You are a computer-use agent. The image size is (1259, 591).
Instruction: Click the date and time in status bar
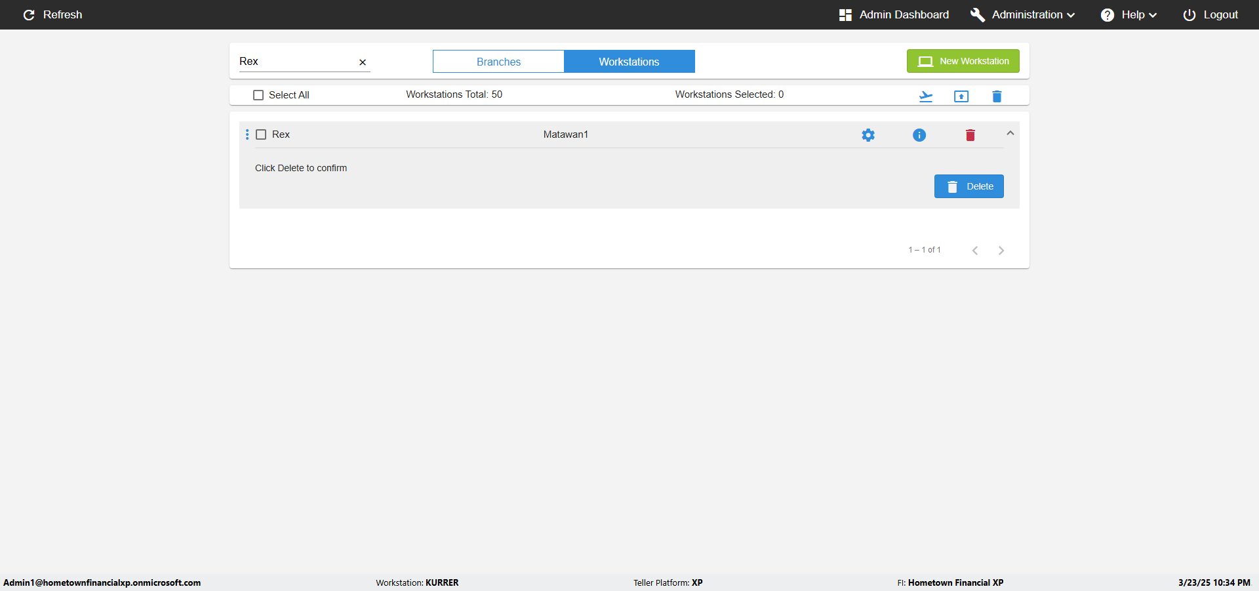(1214, 582)
